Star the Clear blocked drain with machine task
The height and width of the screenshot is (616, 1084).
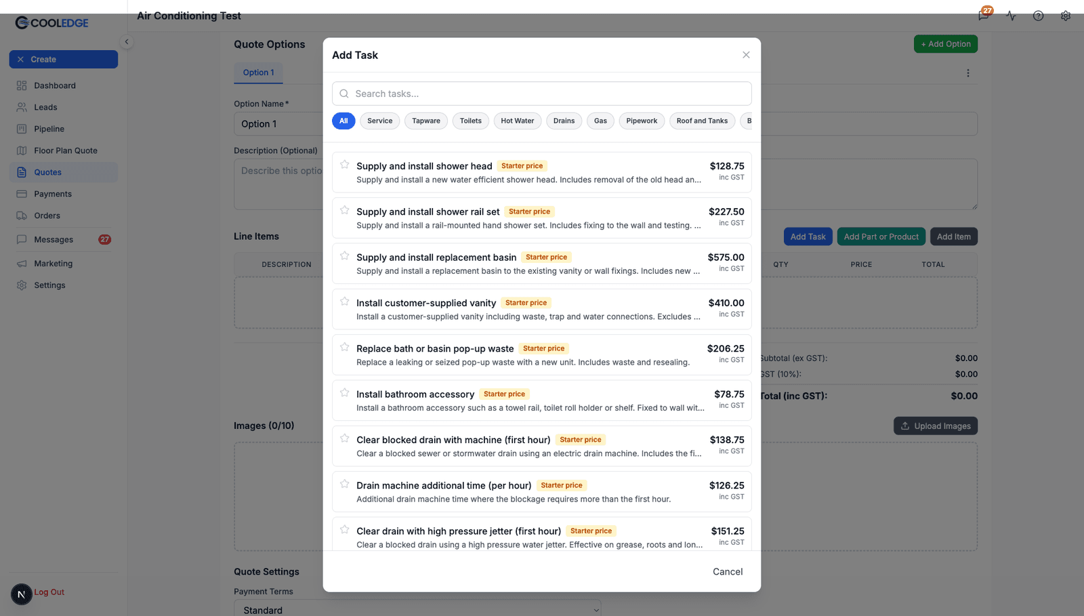345,438
